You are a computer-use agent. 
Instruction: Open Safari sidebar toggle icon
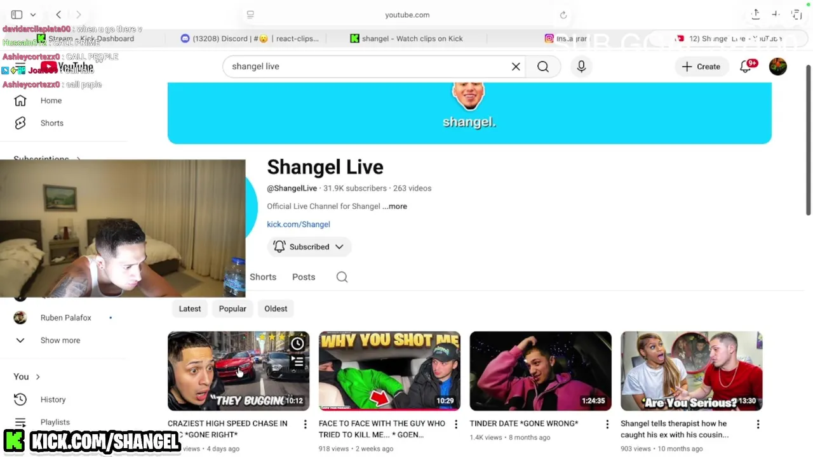click(x=17, y=15)
